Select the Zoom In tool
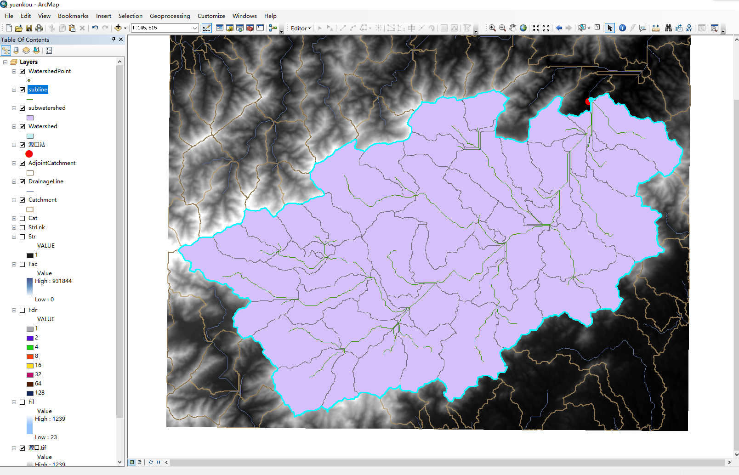Viewport: 739px width, 475px height. [492, 28]
